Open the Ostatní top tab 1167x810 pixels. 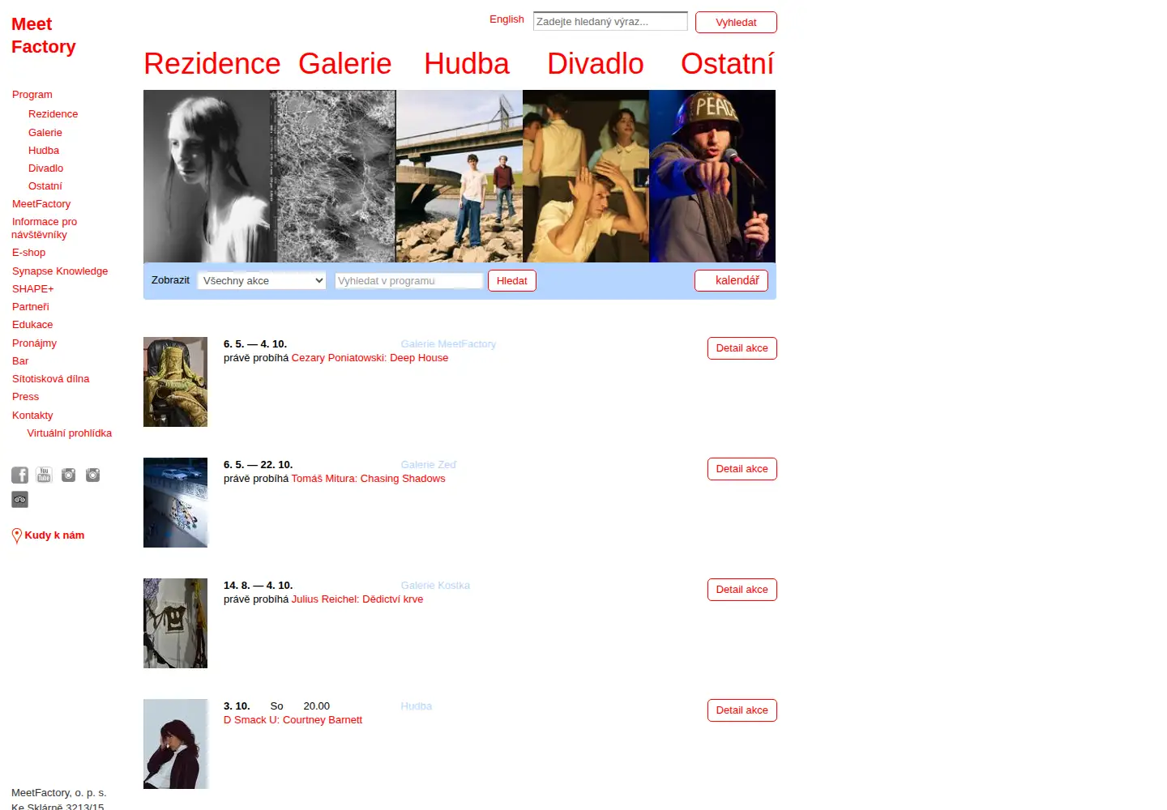(x=728, y=64)
